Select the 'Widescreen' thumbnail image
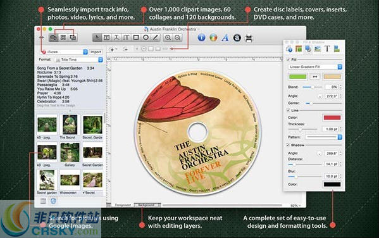This screenshot has width=379, height=238. coord(70,180)
